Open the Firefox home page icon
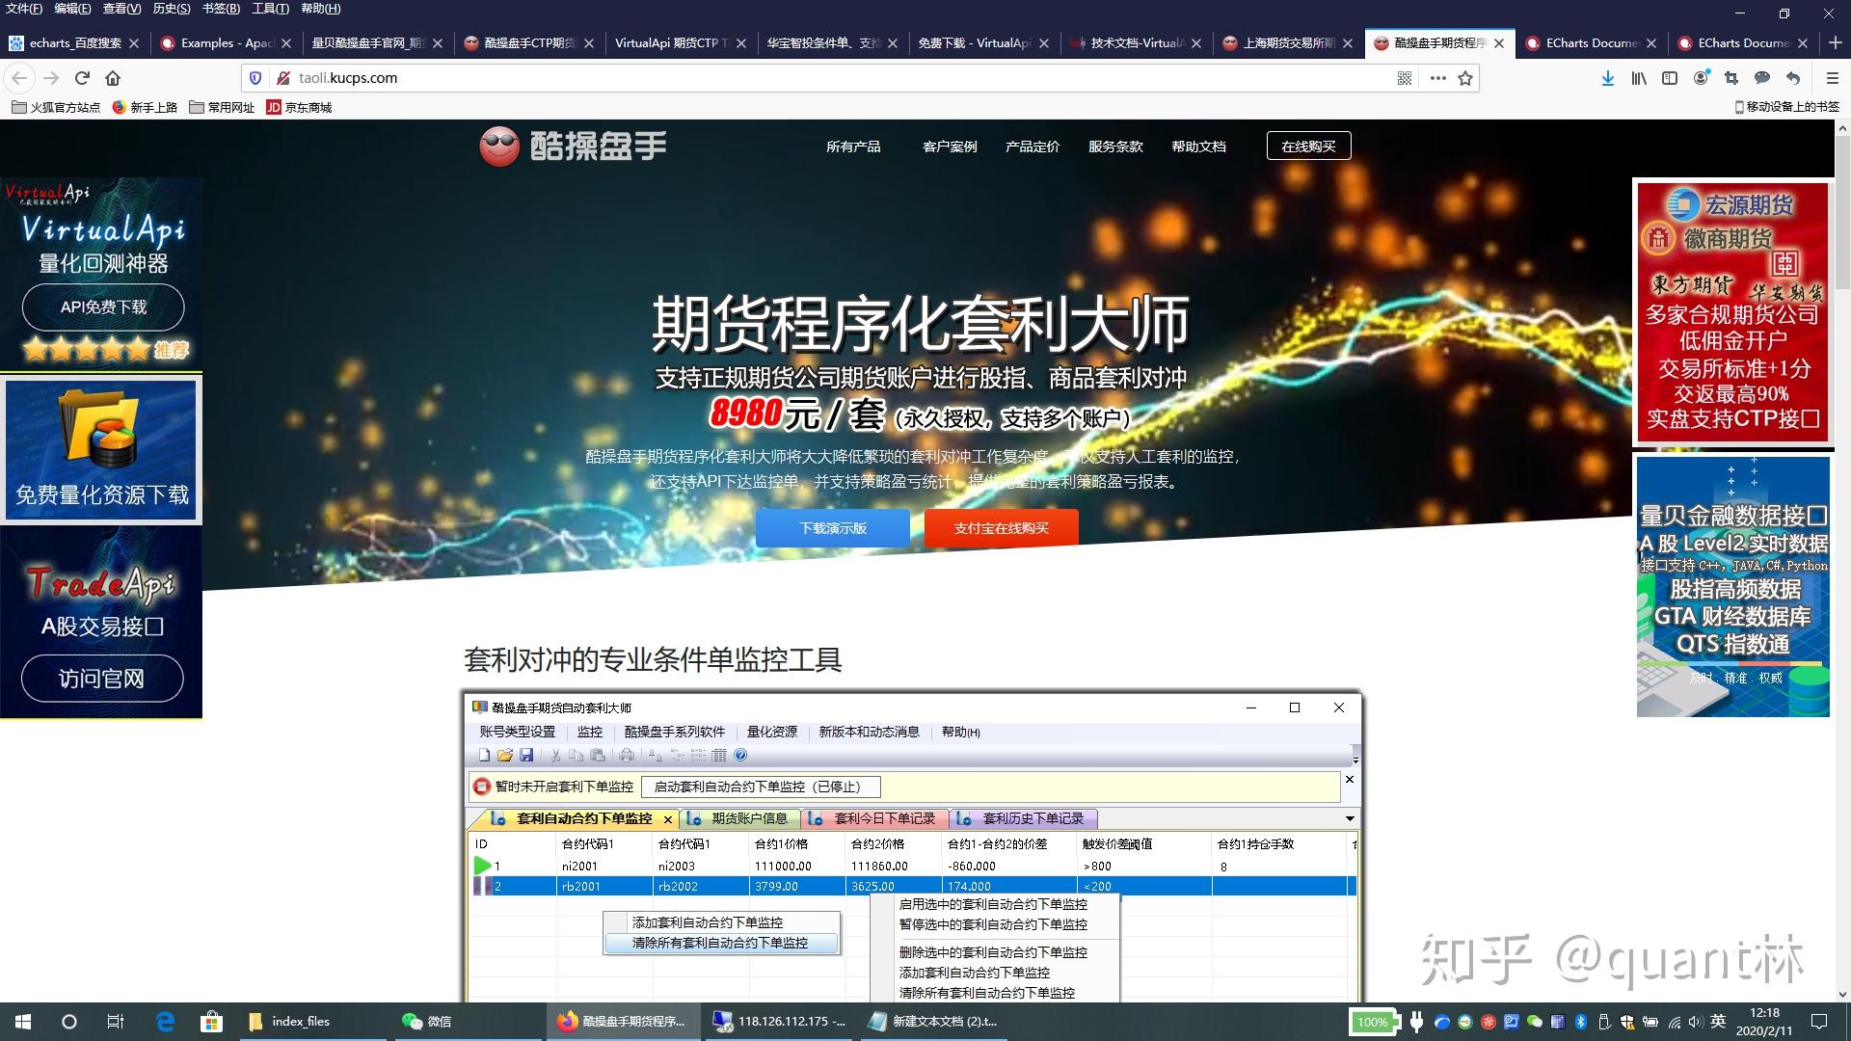The height and width of the screenshot is (1041, 1851). [113, 78]
